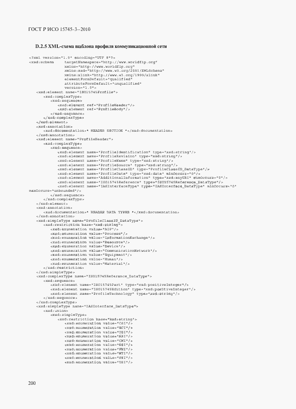Click the enumeration value InformationExchange line
Viewport: 296px width, 409px height.
103,238
